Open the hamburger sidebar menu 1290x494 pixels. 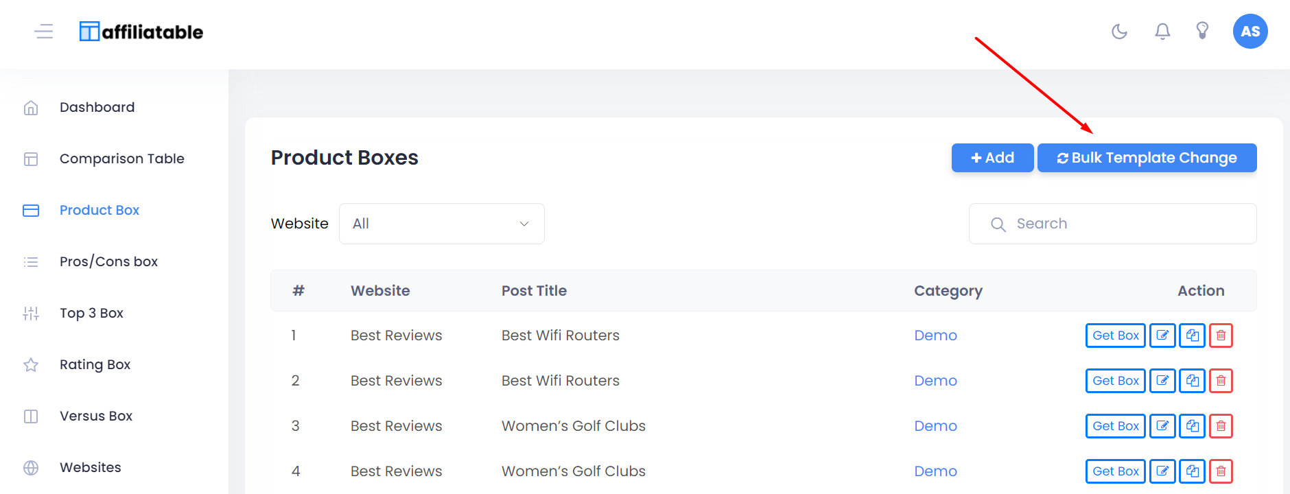44,32
